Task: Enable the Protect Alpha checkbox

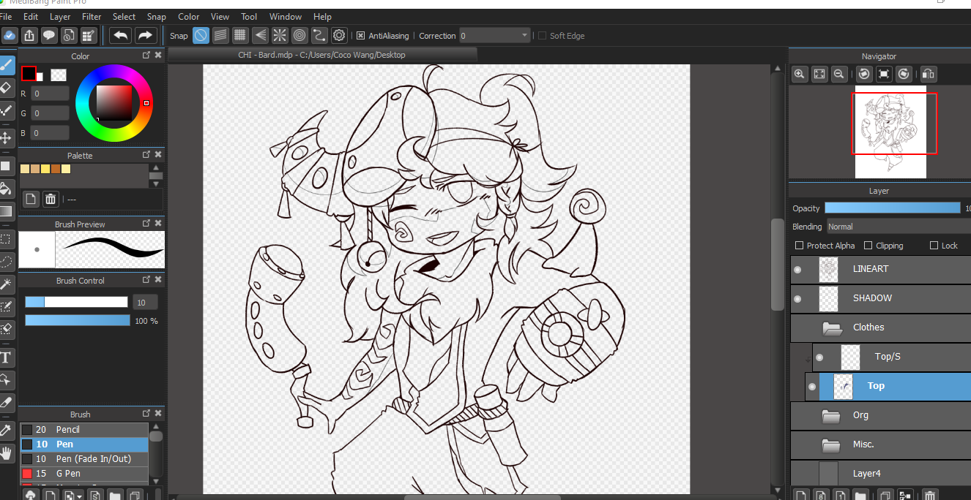Action: [x=800, y=246]
